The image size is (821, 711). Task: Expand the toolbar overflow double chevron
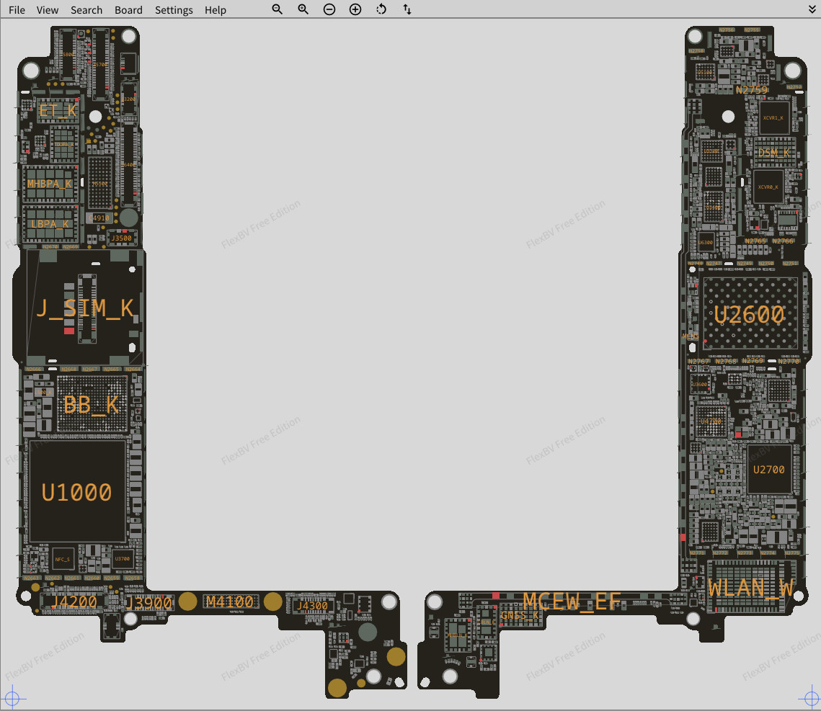[813, 9]
